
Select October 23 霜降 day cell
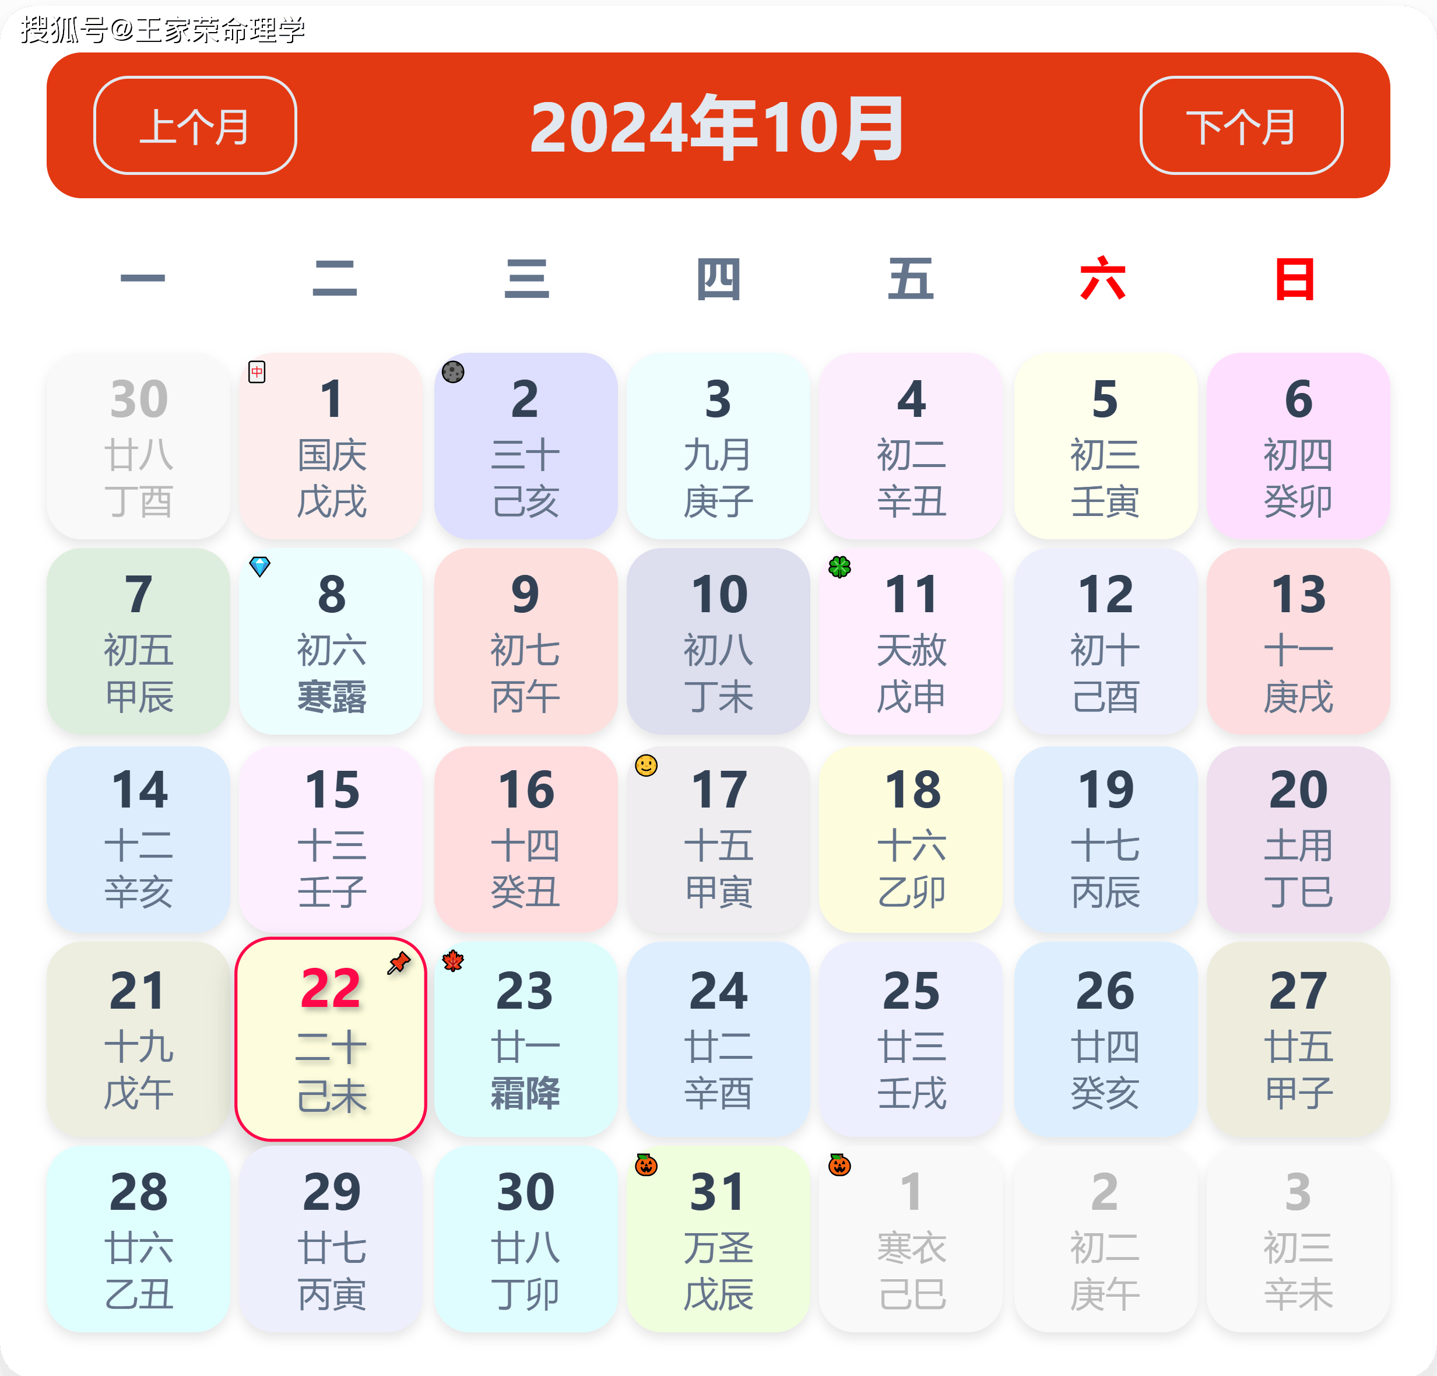tap(526, 1040)
